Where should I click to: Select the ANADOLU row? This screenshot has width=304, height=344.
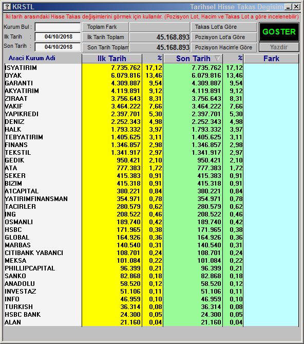[151, 284]
